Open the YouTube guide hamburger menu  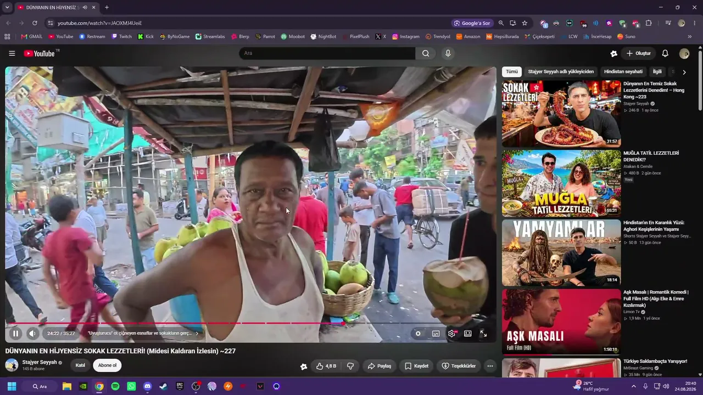click(12, 53)
